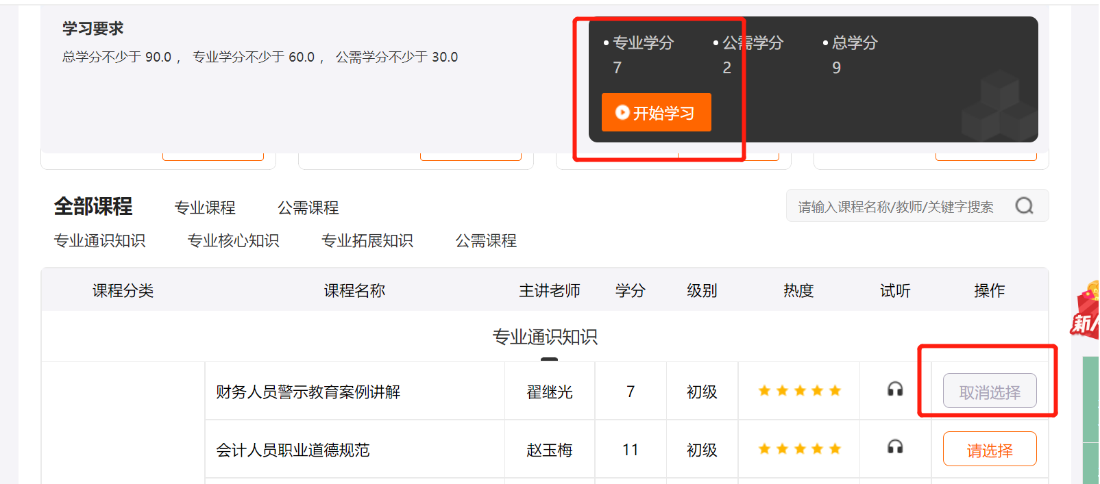Click the 热度 column header
Image resolution: width=1100 pixels, height=484 pixels.
tap(798, 291)
